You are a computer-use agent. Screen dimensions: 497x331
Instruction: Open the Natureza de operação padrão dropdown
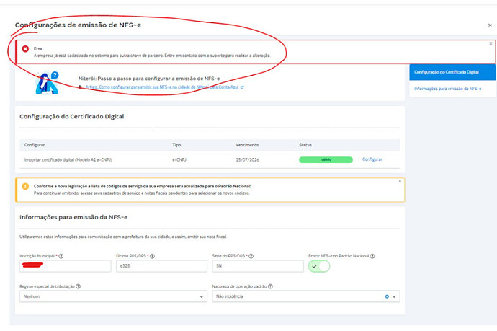(394, 296)
